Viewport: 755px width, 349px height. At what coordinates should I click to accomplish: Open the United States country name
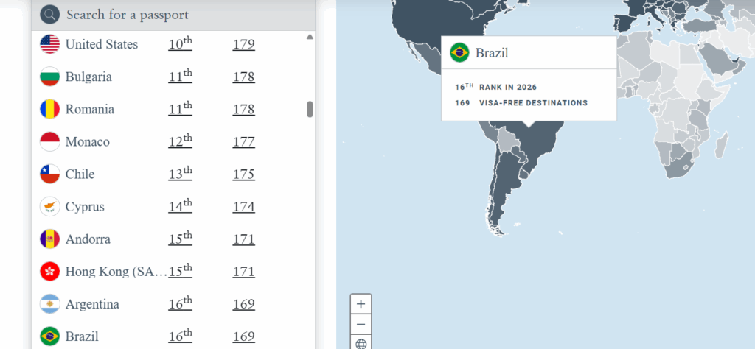[x=102, y=45]
